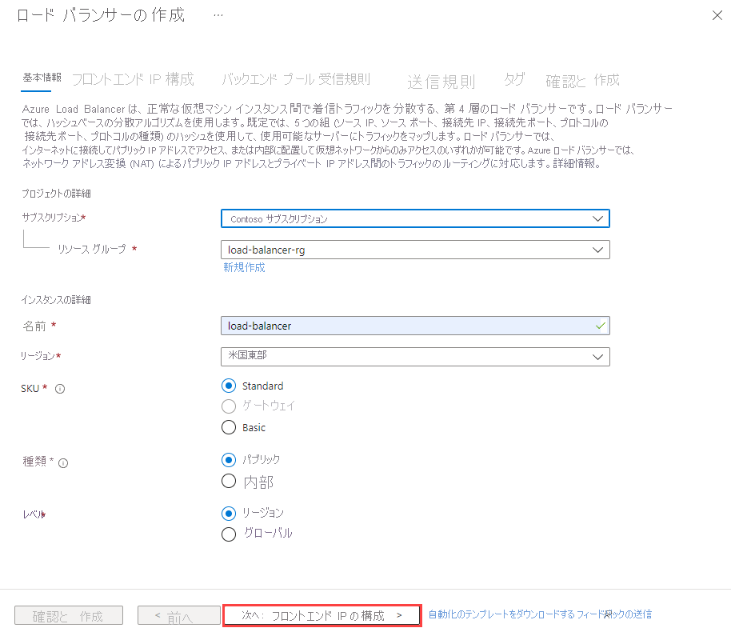Select リージョン level radio button
The width and height of the screenshot is (731, 636).
click(229, 514)
